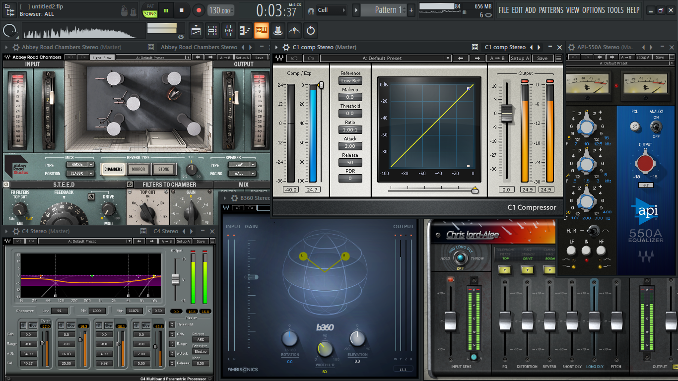Open the Channel rack icon

point(212,30)
